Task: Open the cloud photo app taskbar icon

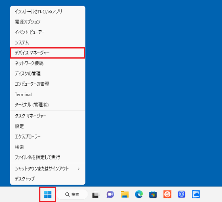Action: (x=196, y=194)
